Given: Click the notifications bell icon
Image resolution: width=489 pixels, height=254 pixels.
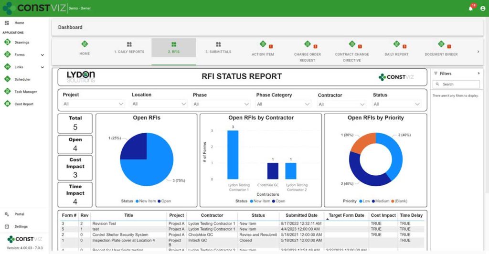Looking at the screenshot, I should tap(470, 8).
